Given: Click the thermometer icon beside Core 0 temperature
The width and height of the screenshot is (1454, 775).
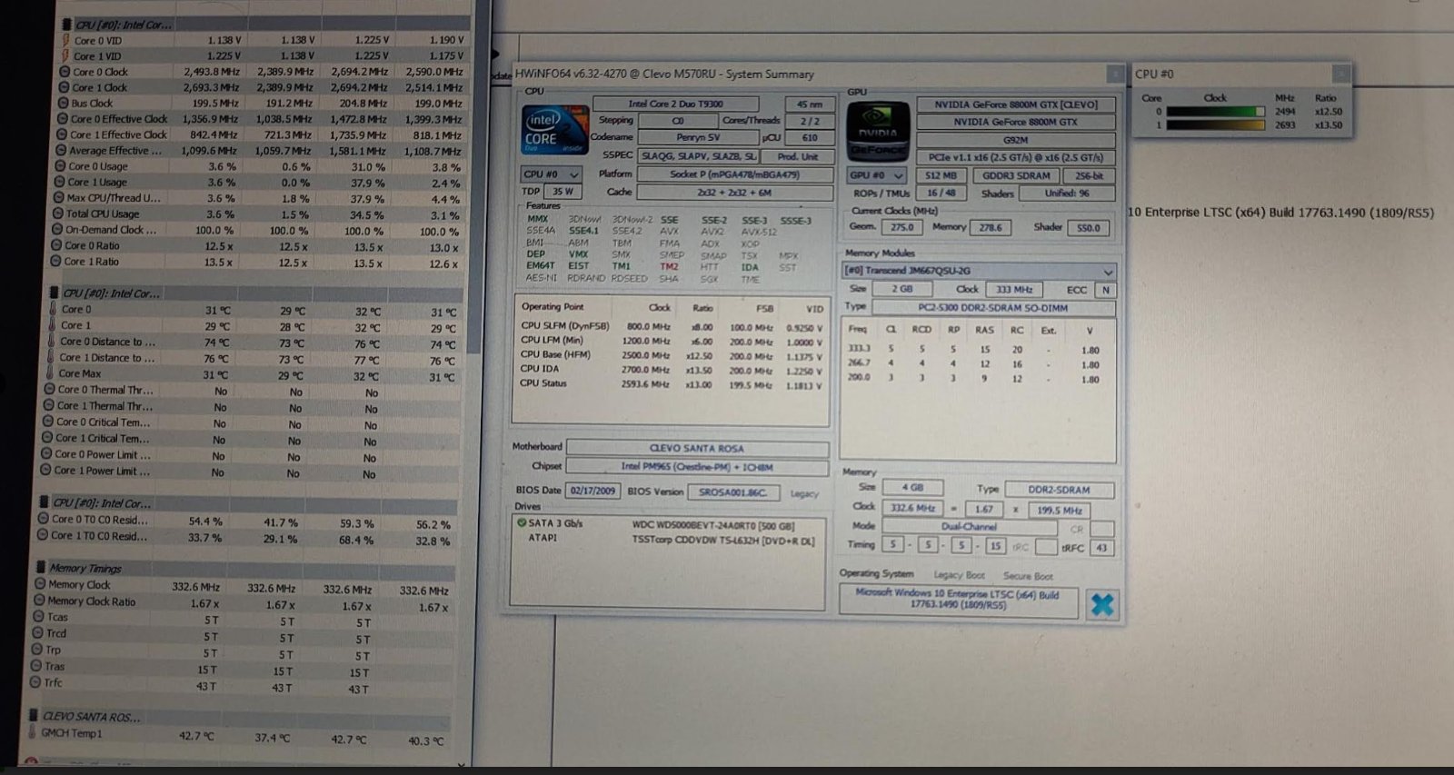Looking at the screenshot, I should 52,309.
